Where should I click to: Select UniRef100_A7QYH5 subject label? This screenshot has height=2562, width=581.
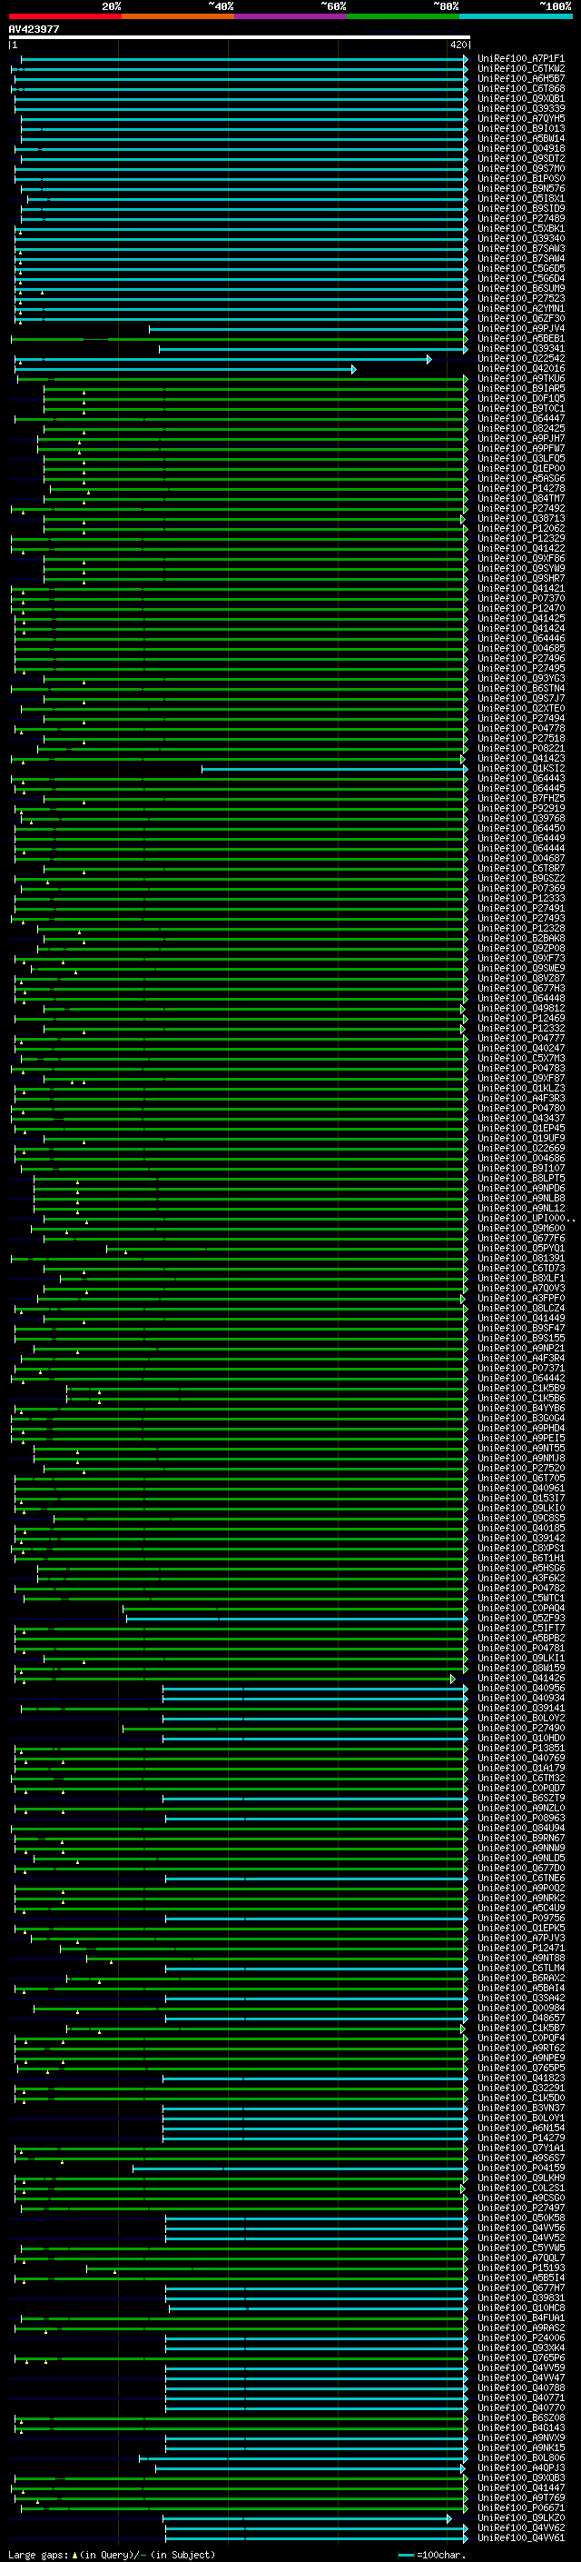(x=520, y=118)
